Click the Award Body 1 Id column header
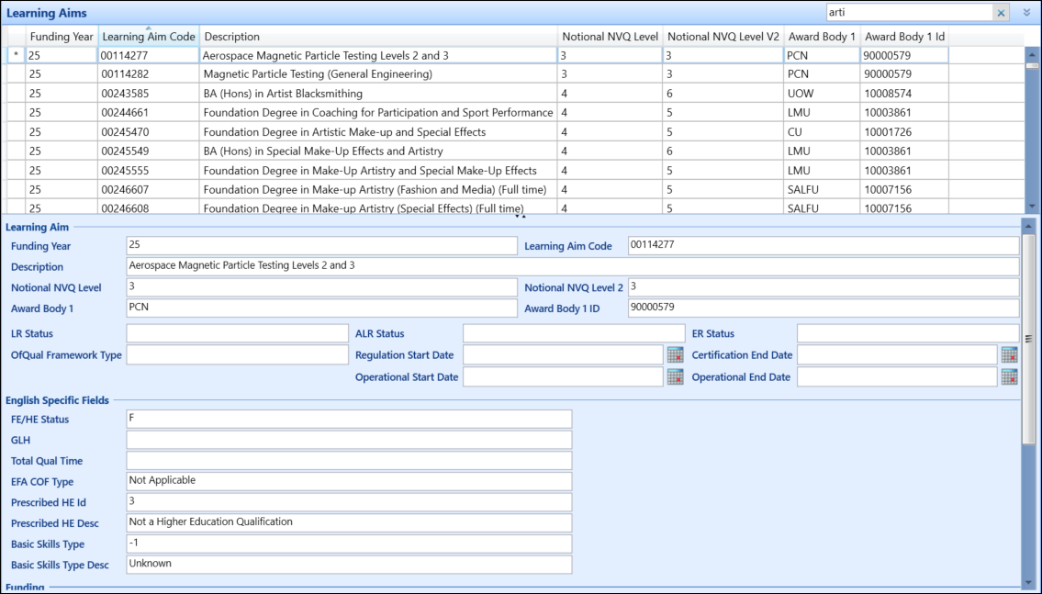Screen dimensions: 1042x594 click(903, 37)
